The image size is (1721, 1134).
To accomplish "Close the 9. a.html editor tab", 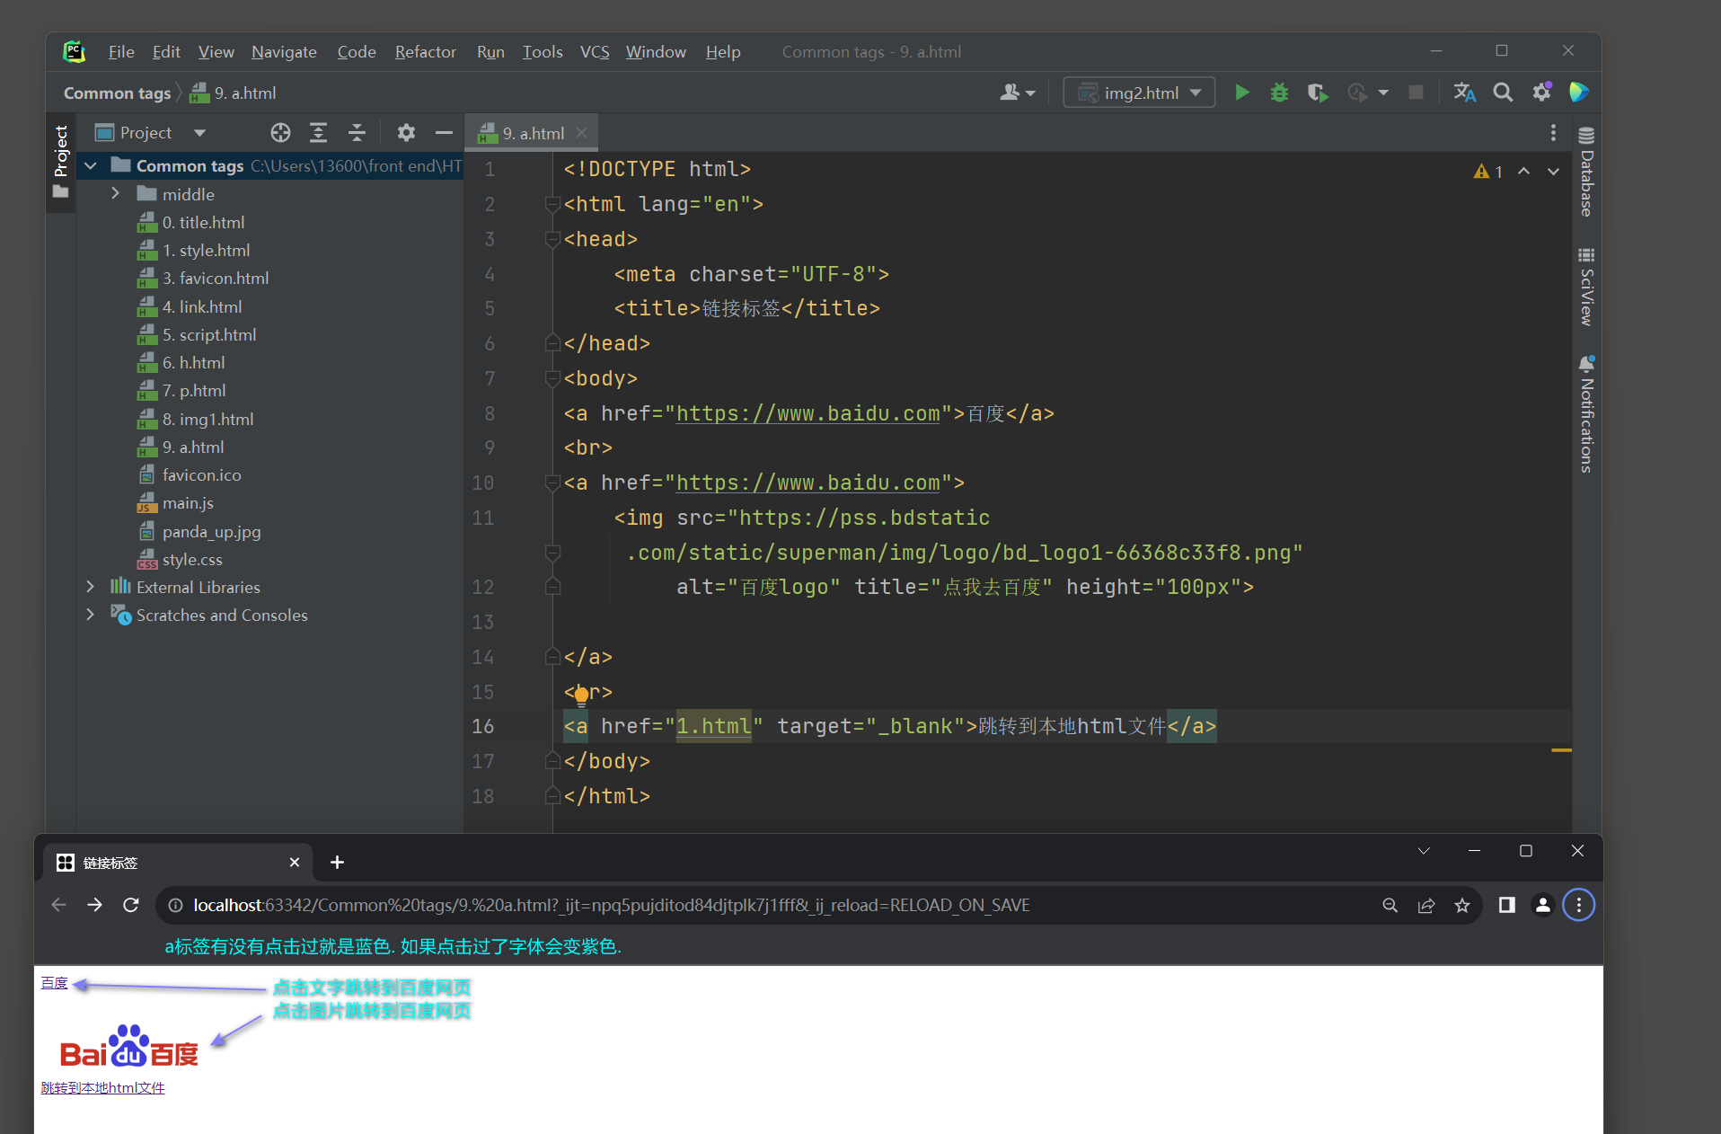I will pos(581,133).
